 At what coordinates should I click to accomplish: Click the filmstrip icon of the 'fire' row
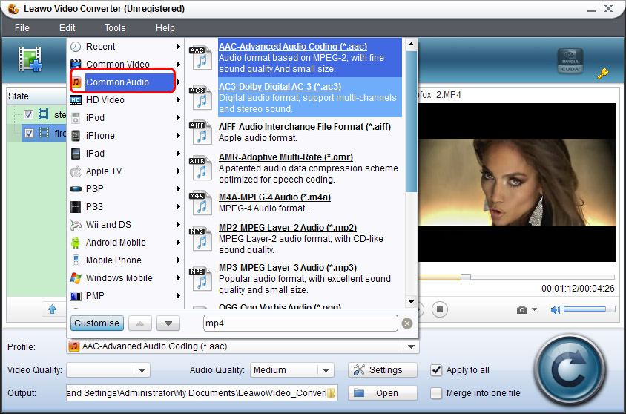pos(44,133)
